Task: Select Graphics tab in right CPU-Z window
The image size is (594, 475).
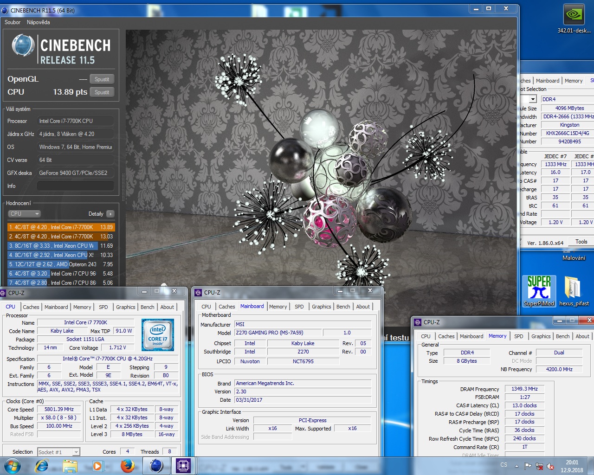Action: pos(541,336)
